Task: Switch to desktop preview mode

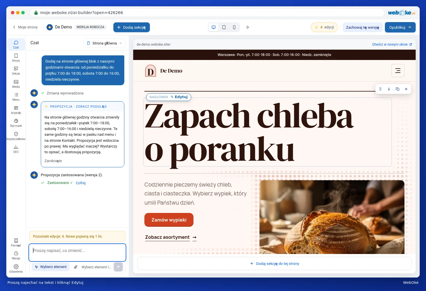Action: (214, 27)
